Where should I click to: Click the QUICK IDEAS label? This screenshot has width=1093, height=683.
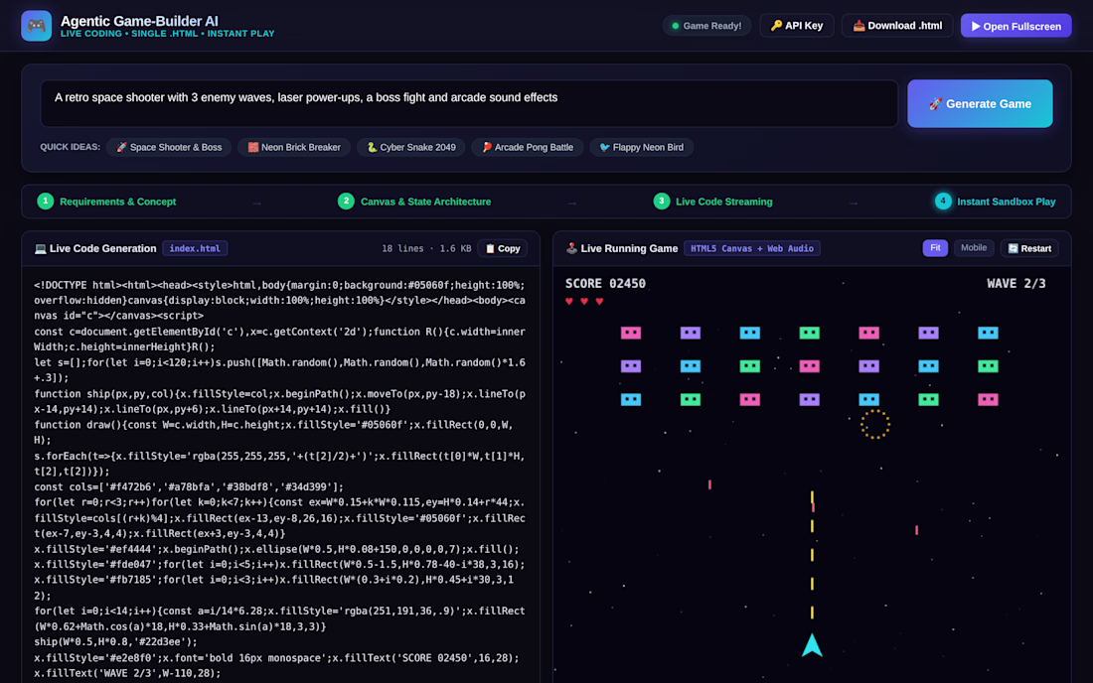click(x=71, y=147)
